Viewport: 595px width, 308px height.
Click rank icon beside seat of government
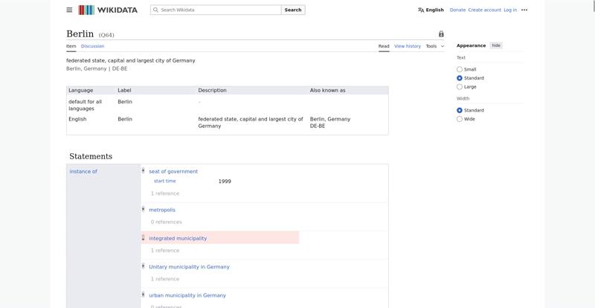[144, 171]
